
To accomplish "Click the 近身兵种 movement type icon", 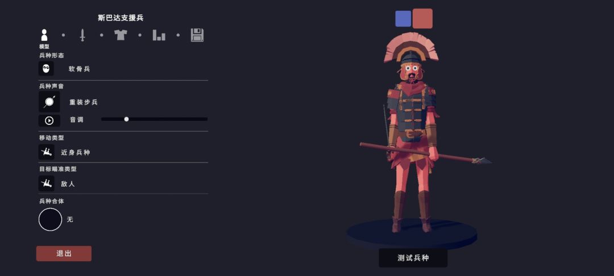I will [x=46, y=152].
